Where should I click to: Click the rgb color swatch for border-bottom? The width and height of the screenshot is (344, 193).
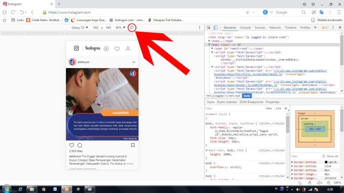pyautogui.click(x=326, y=162)
